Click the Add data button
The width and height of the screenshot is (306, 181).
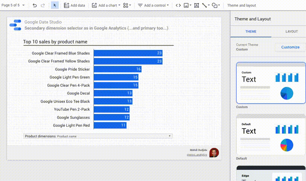point(74,5)
